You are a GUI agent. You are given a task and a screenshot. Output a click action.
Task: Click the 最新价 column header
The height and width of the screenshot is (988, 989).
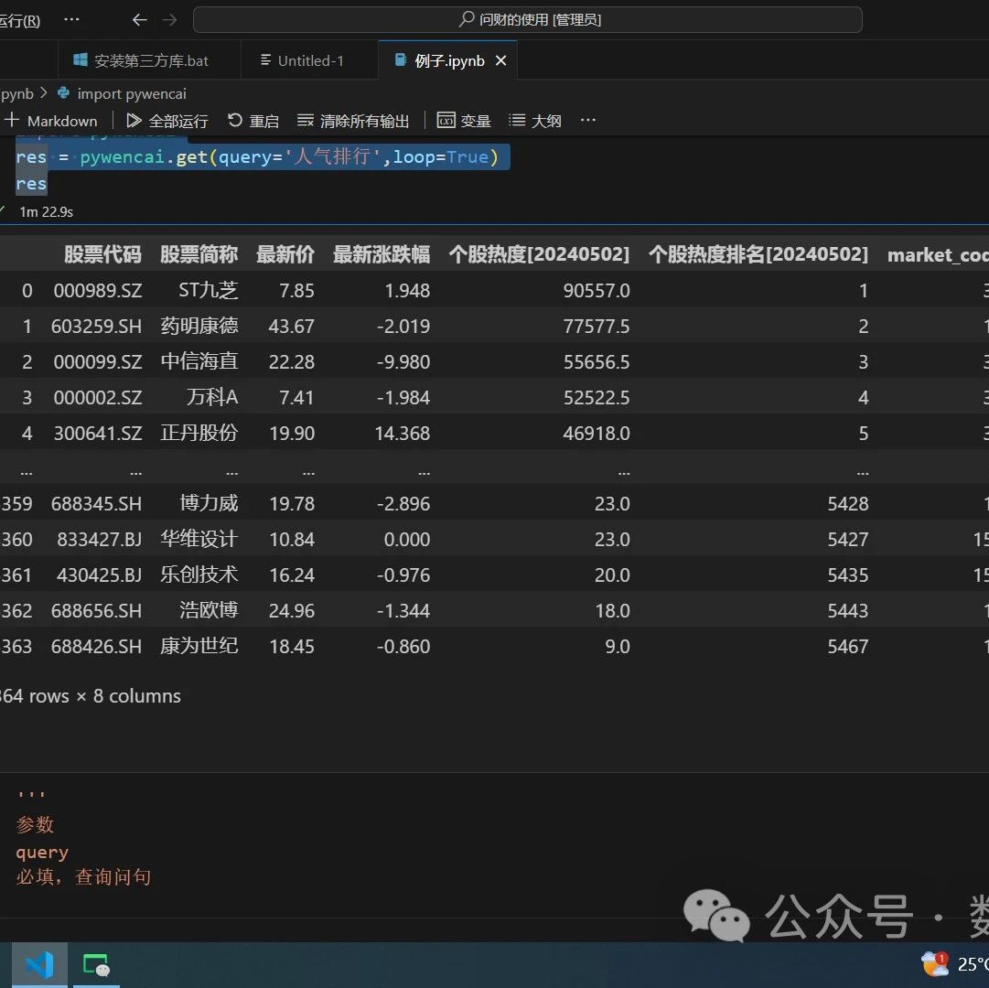pos(285,254)
